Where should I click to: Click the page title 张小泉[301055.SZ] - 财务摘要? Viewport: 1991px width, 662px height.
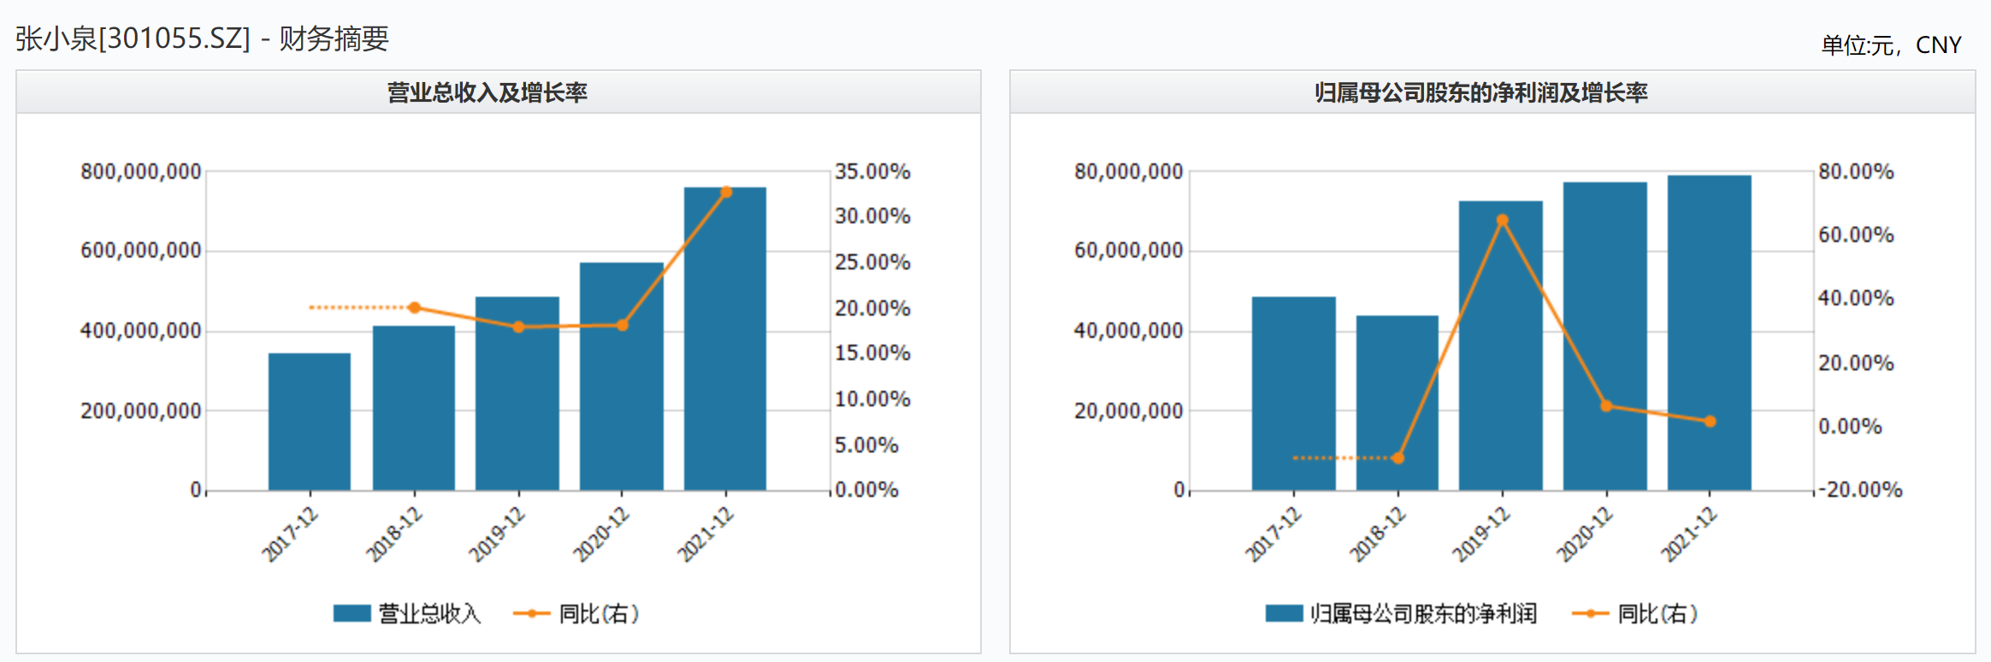(202, 39)
